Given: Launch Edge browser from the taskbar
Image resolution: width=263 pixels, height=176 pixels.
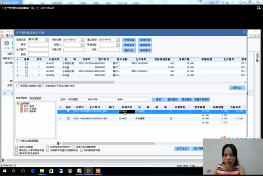Looking at the screenshot, I should [32, 171].
